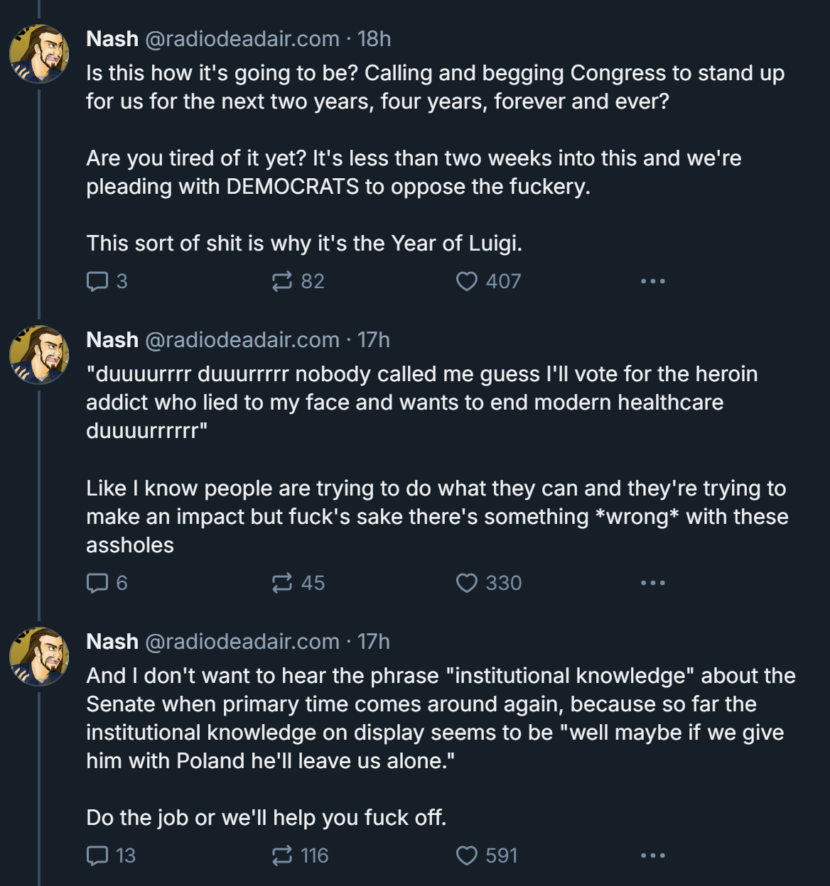
Task: Repost the post with 116 reposts
Action: [300, 856]
